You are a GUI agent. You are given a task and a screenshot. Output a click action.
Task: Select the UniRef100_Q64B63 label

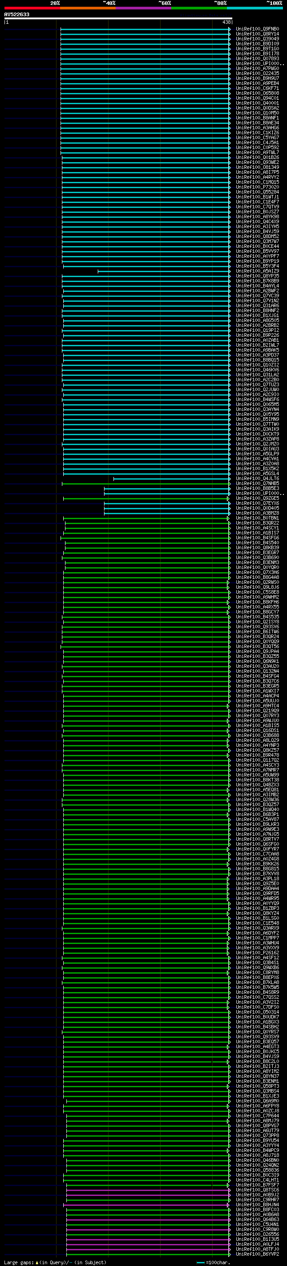click(x=257, y=1219)
